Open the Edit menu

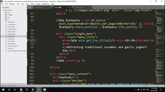[x=6, y=4]
